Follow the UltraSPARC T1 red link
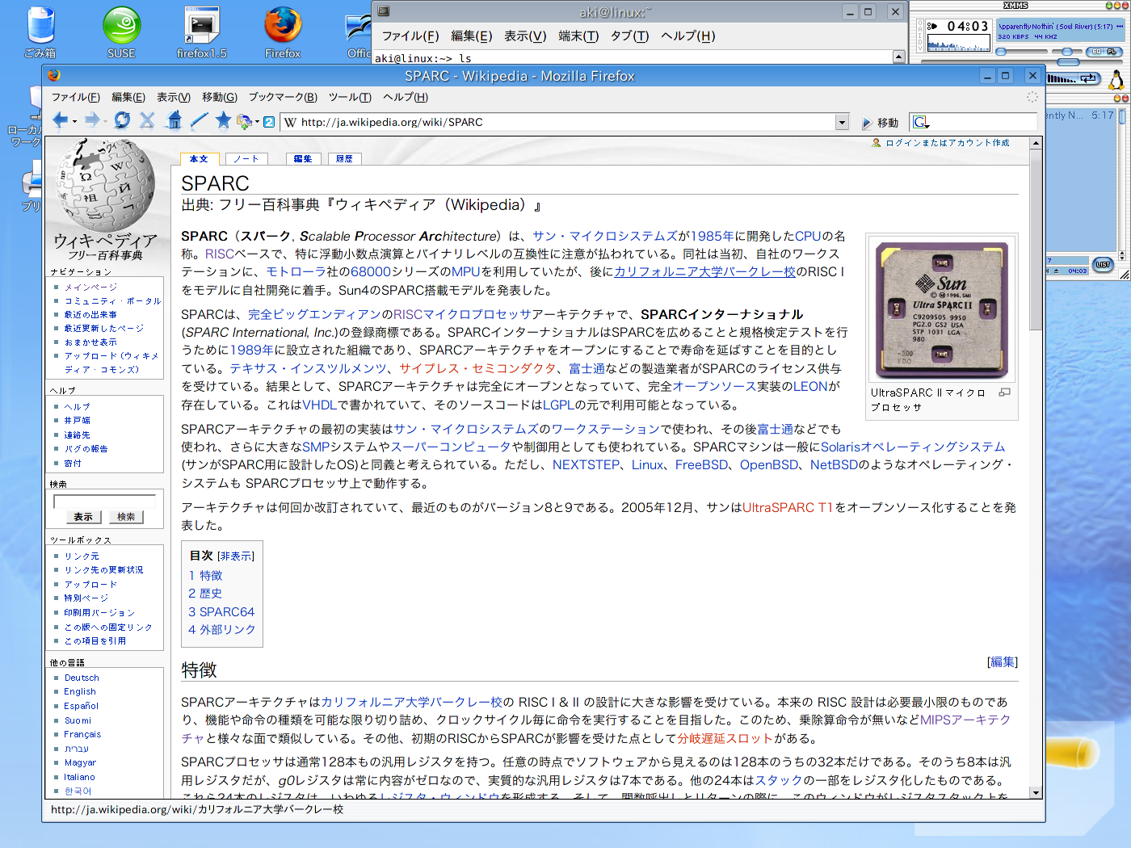This screenshot has height=848, width=1131. [x=788, y=507]
